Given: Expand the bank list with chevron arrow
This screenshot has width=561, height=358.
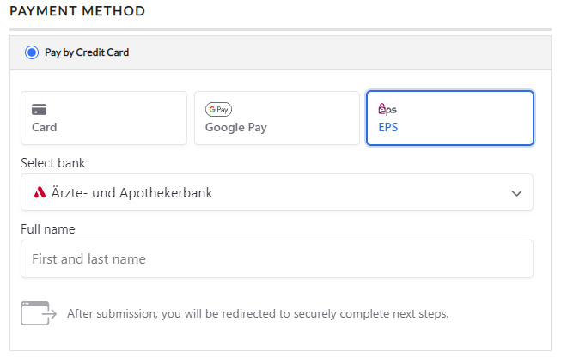Looking at the screenshot, I should [x=516, y=193].
